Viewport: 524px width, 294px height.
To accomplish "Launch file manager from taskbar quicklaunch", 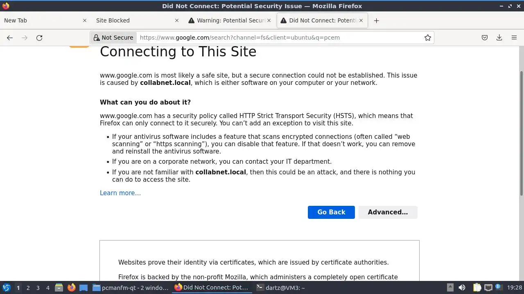I will 59,287.
